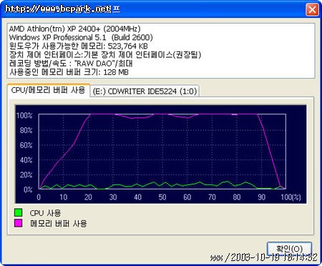The image size is (322, 266).
Task: Select the 장치 제어 인터페이스 line
Action: [x=105, y=55]
